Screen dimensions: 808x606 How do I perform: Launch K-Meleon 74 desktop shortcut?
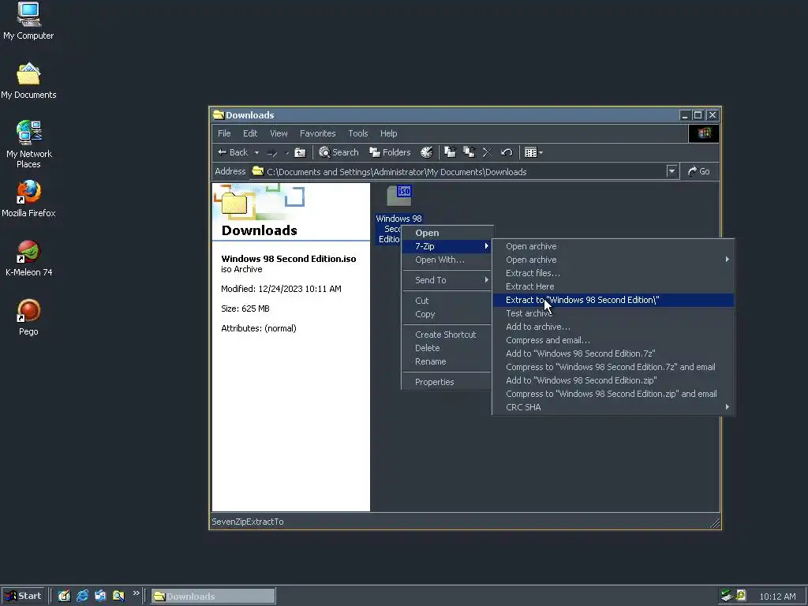click(28, 258)
